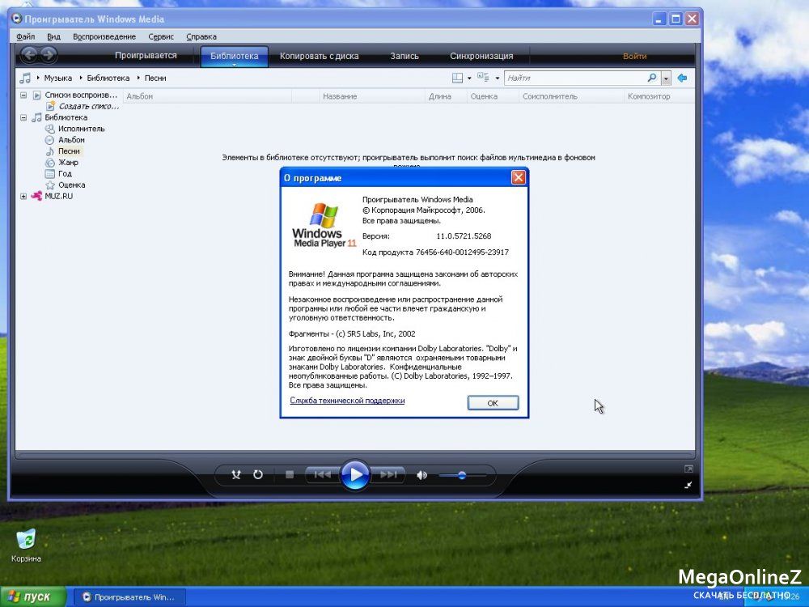Image resolution: width=809 pixels, height=607 pixels.
Task: Select Жанр in the library tree
Action: point(68,163)
